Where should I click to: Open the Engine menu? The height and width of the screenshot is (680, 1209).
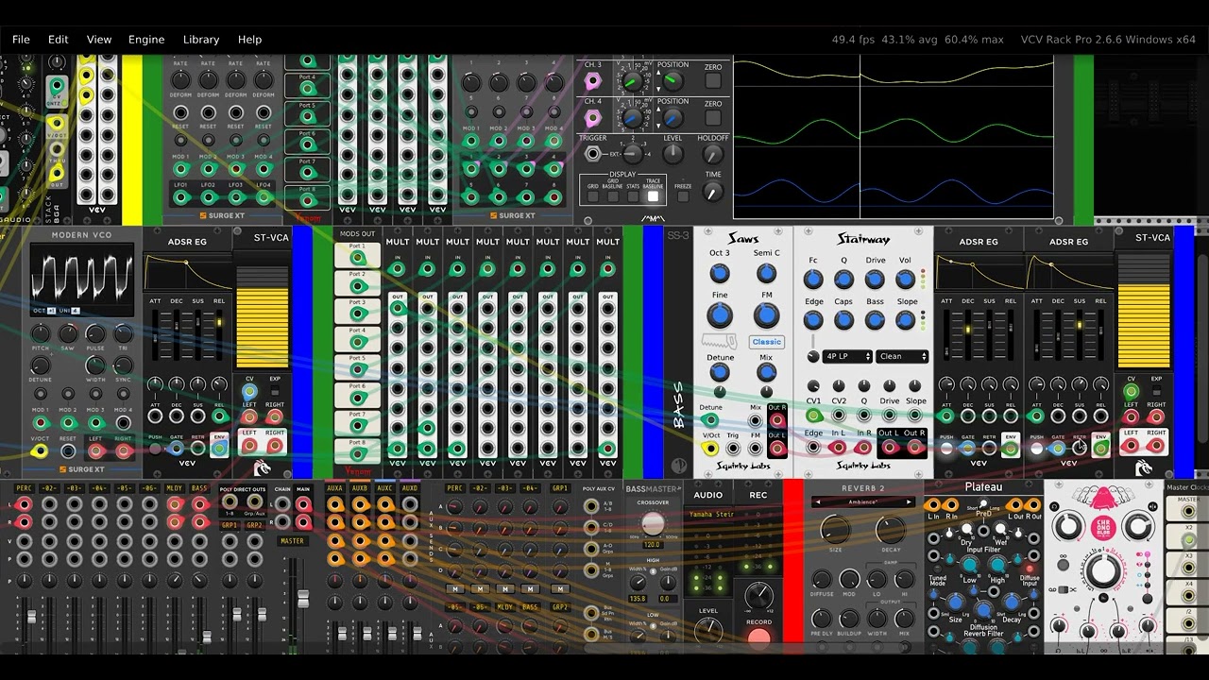click(146, 40)
